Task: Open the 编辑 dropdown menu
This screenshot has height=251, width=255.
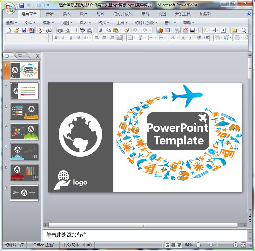Action: coord(48,23)
